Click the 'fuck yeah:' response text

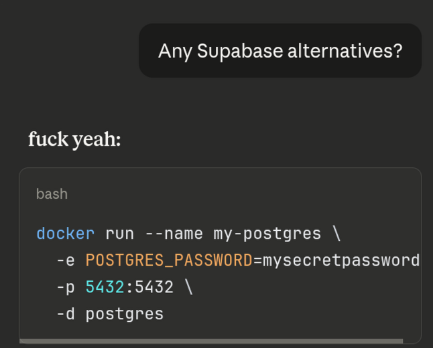(x=74, y=139)
